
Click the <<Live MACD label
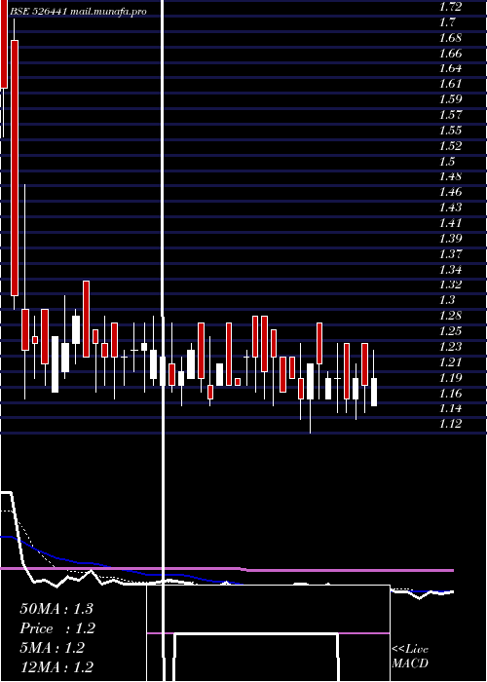[410, 657]
